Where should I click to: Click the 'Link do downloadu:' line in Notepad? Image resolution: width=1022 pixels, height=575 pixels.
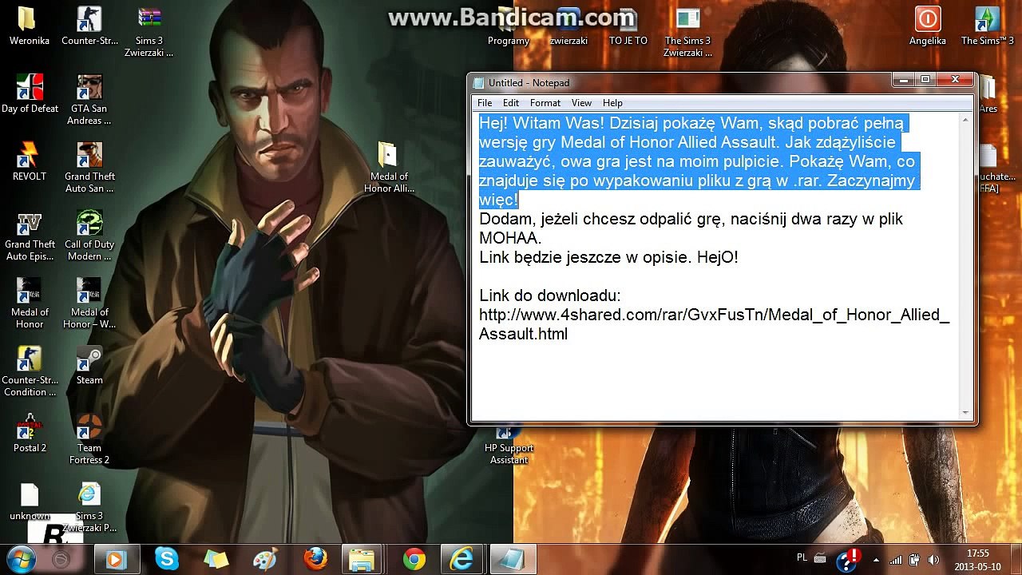pos(549,295)
